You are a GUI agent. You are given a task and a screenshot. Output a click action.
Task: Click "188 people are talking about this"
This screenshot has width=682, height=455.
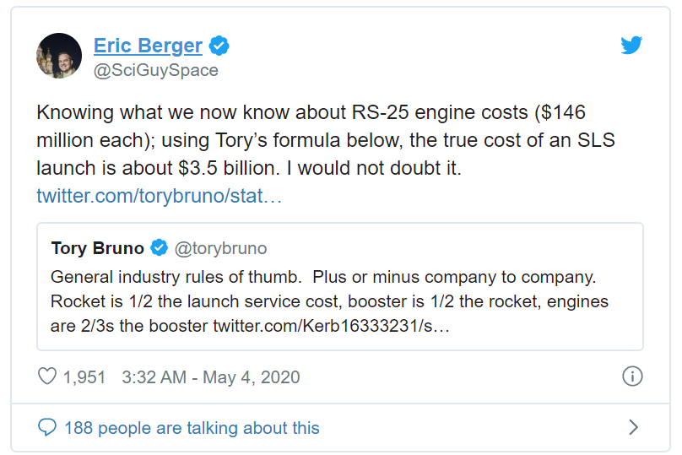(192, 428)
